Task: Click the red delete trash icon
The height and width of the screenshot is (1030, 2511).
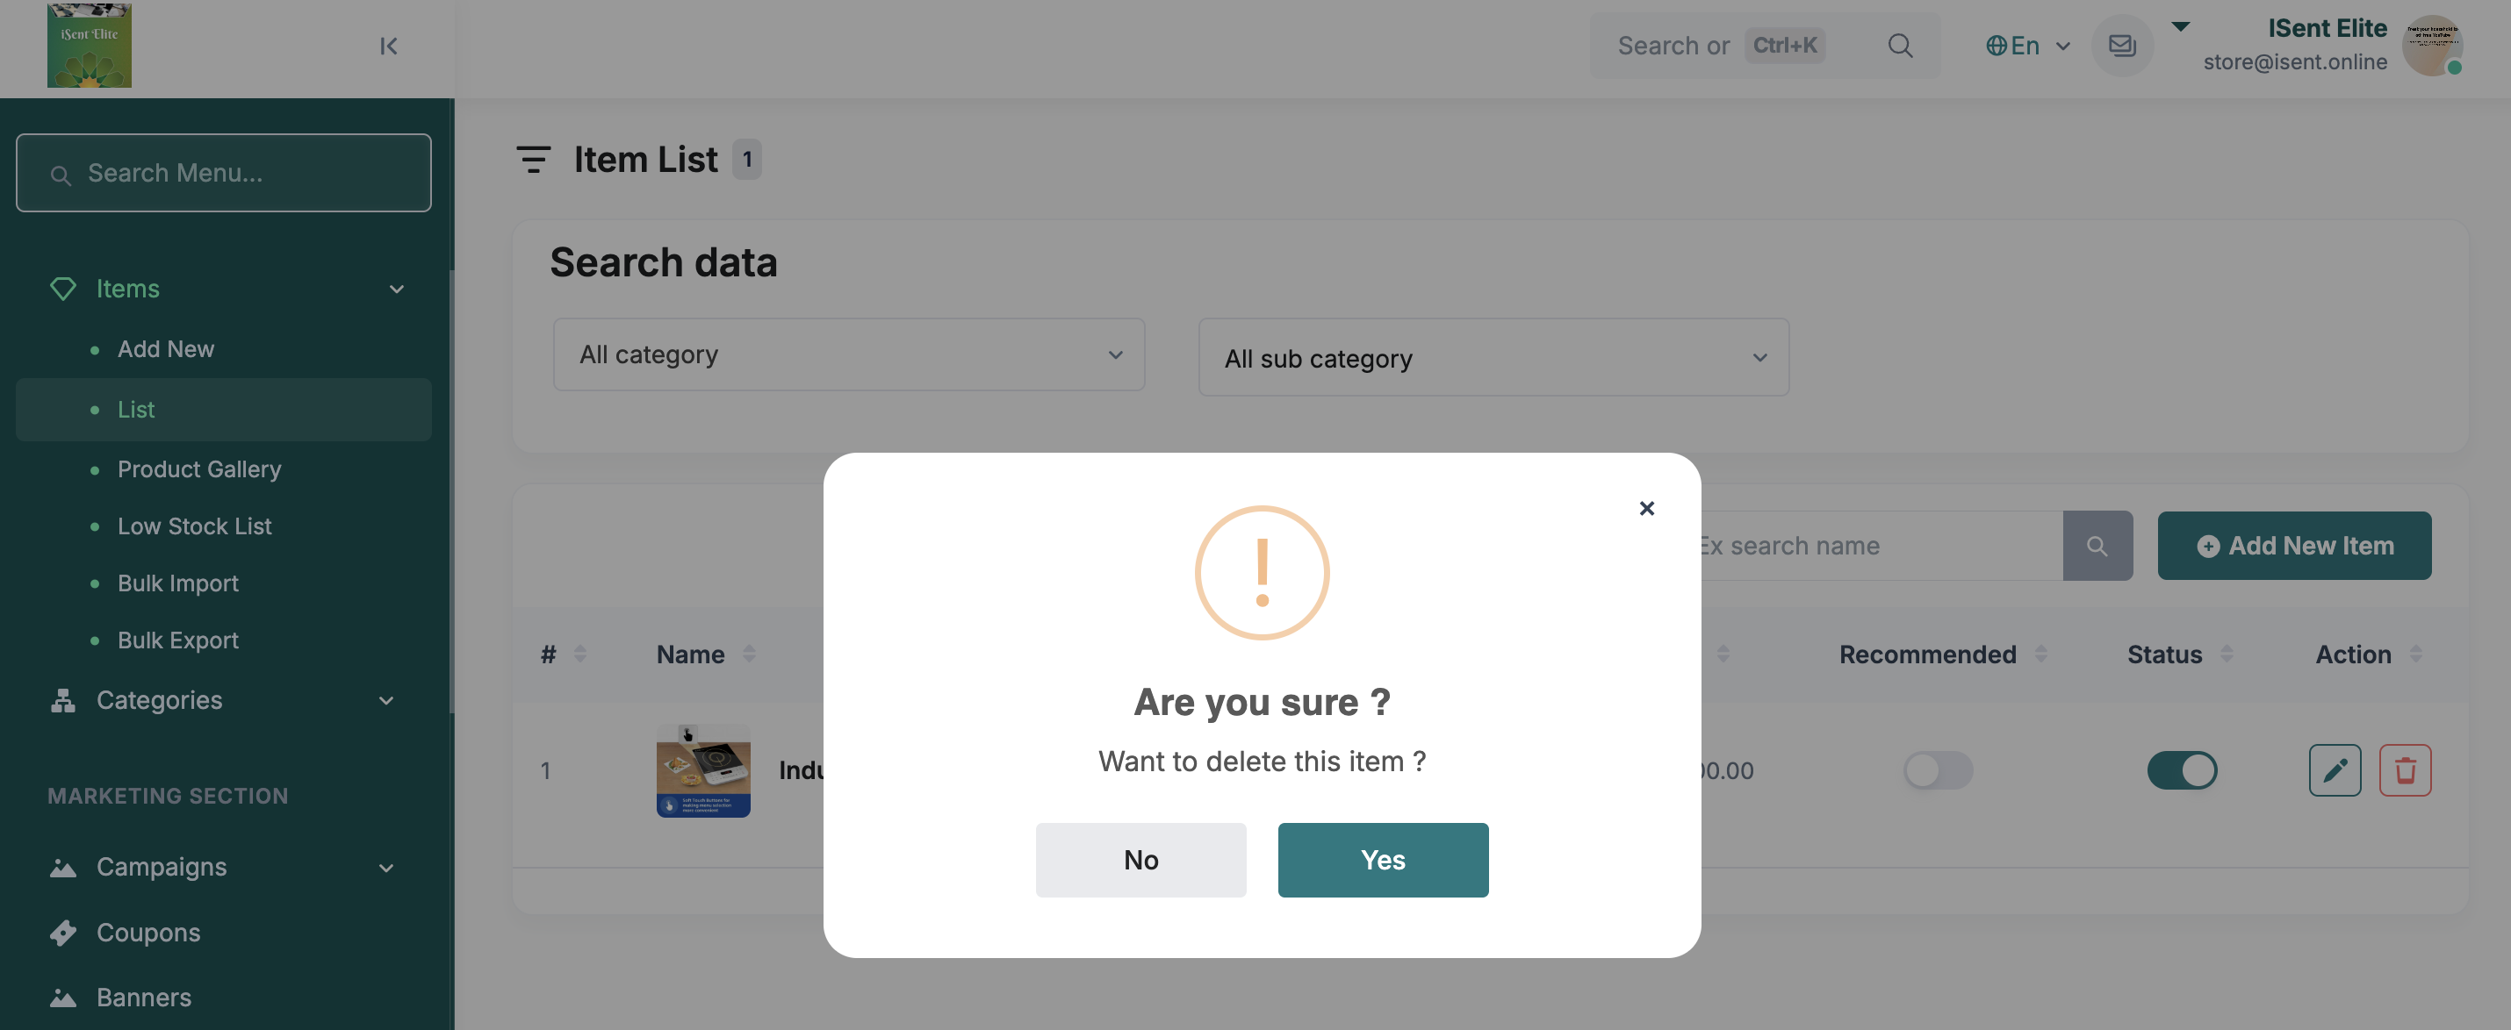Action: (2404, 769)
